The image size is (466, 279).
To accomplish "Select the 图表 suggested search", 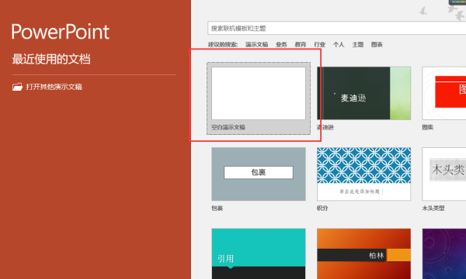I will coord(377,44).
